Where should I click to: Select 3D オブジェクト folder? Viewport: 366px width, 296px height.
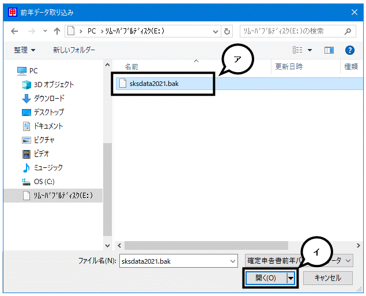click(48, 85)
